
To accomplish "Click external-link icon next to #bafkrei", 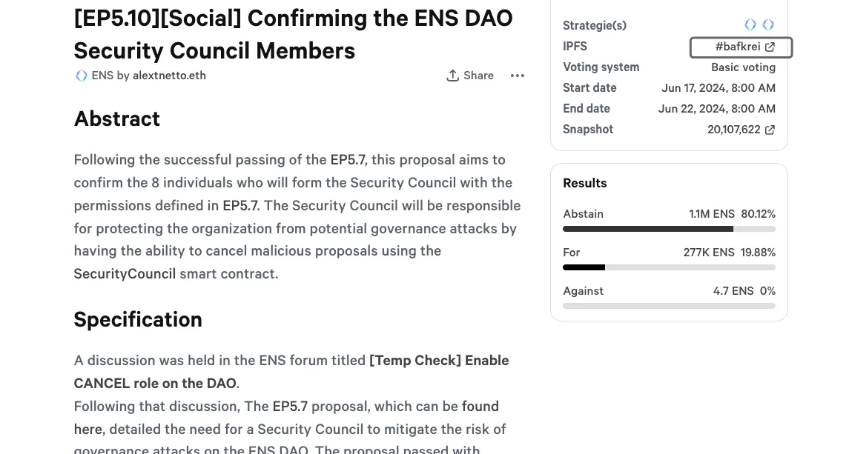I will pos(770,47).
